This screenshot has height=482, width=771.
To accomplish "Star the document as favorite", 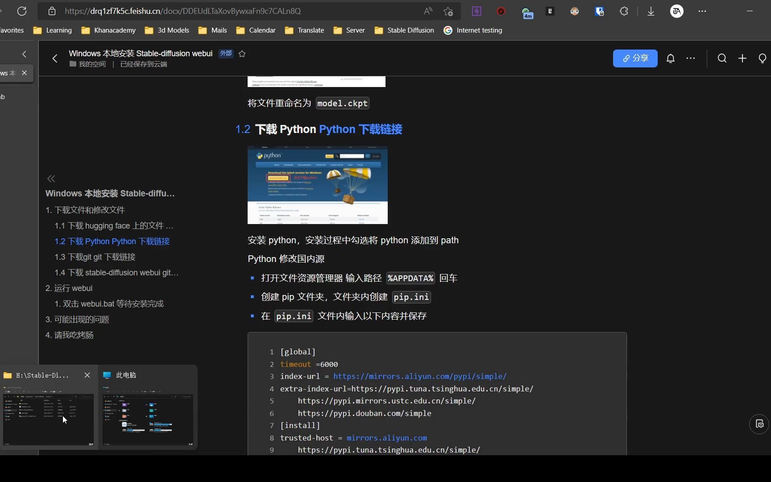I will tap(242, 54).
